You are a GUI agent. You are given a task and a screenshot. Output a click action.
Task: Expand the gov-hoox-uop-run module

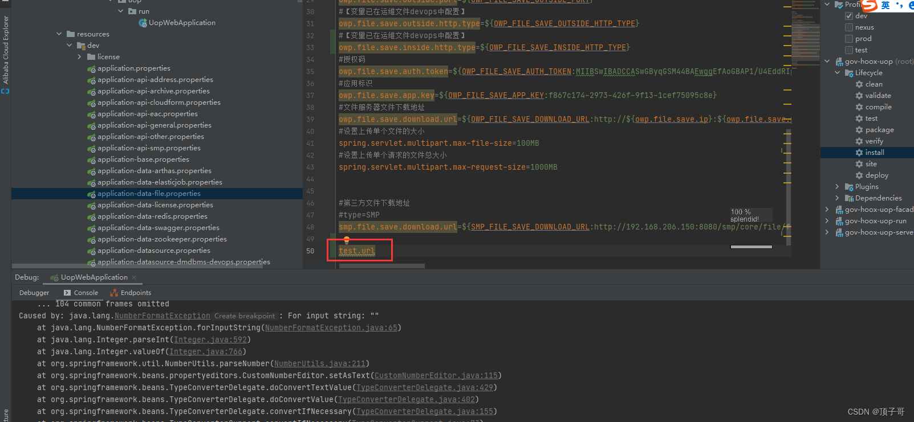pyautogui.click(x=827, y=221)
